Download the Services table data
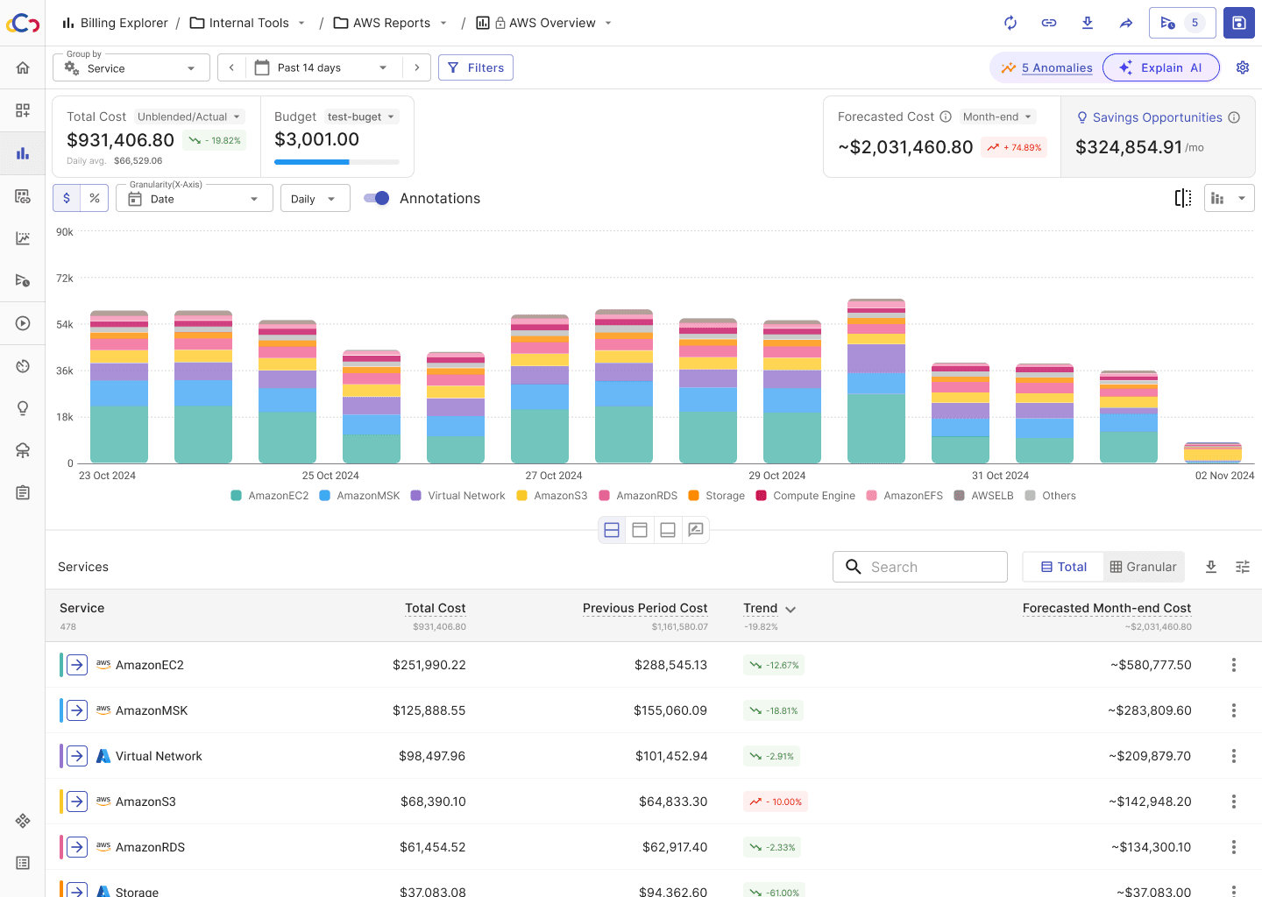The image size is (1262, 897). pos(1211,567)
